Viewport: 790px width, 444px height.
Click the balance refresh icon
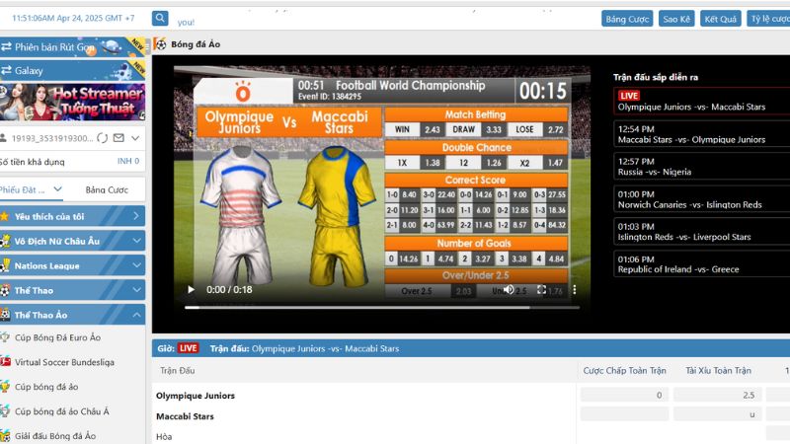pos(103,138)
